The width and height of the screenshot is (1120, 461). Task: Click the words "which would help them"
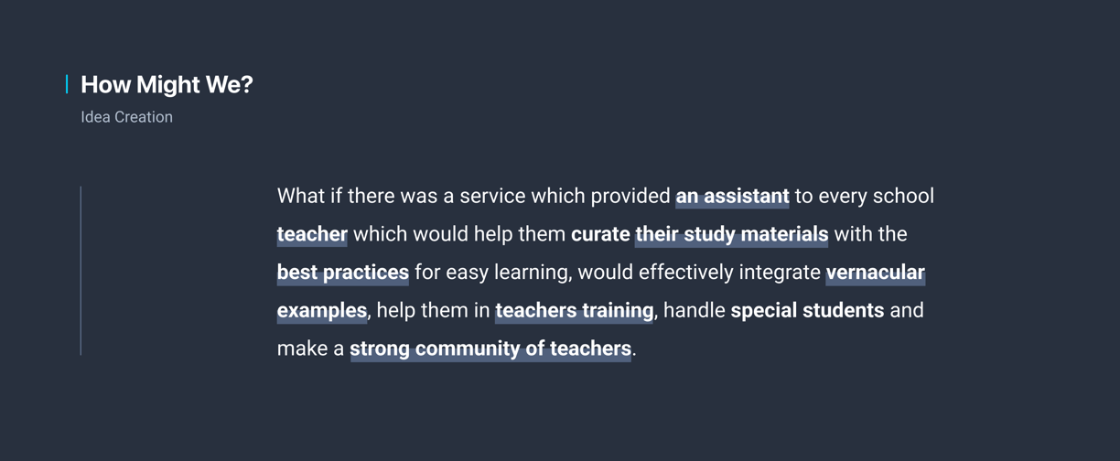point(459,234)
